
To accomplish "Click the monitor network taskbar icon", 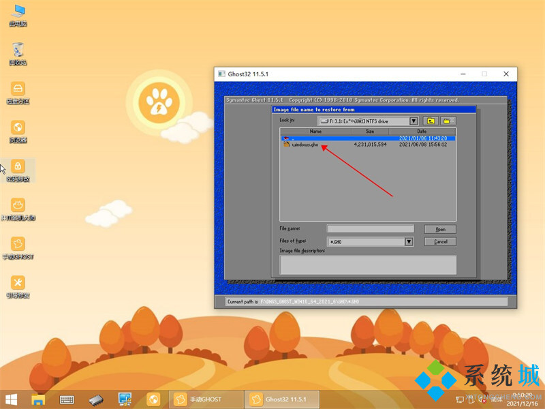I will 125,399.
